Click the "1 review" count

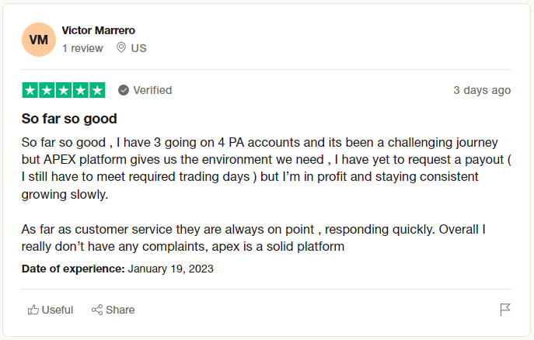[x=82, y=48]
